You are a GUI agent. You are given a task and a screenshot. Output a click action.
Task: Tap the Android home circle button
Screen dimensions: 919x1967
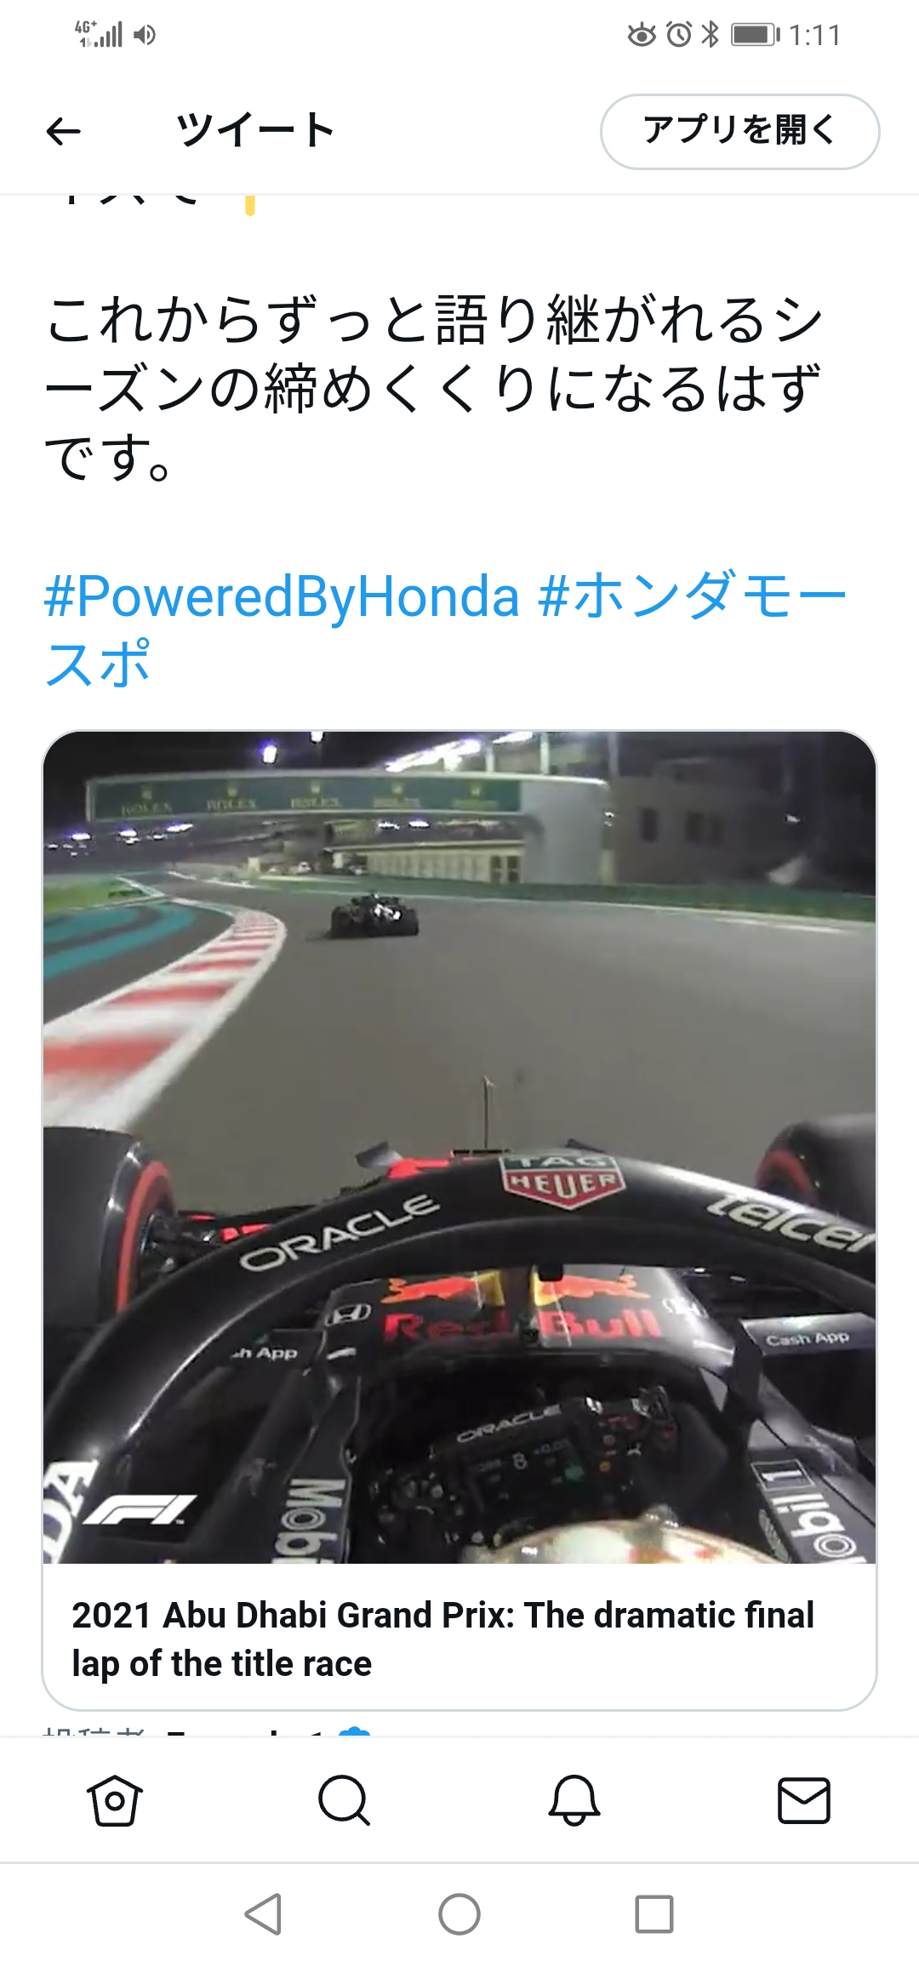pos(459,1914)
